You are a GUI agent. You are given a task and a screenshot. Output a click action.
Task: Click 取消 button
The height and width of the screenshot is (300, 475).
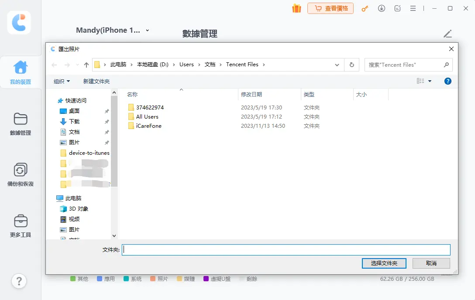[x=431, y=263]
